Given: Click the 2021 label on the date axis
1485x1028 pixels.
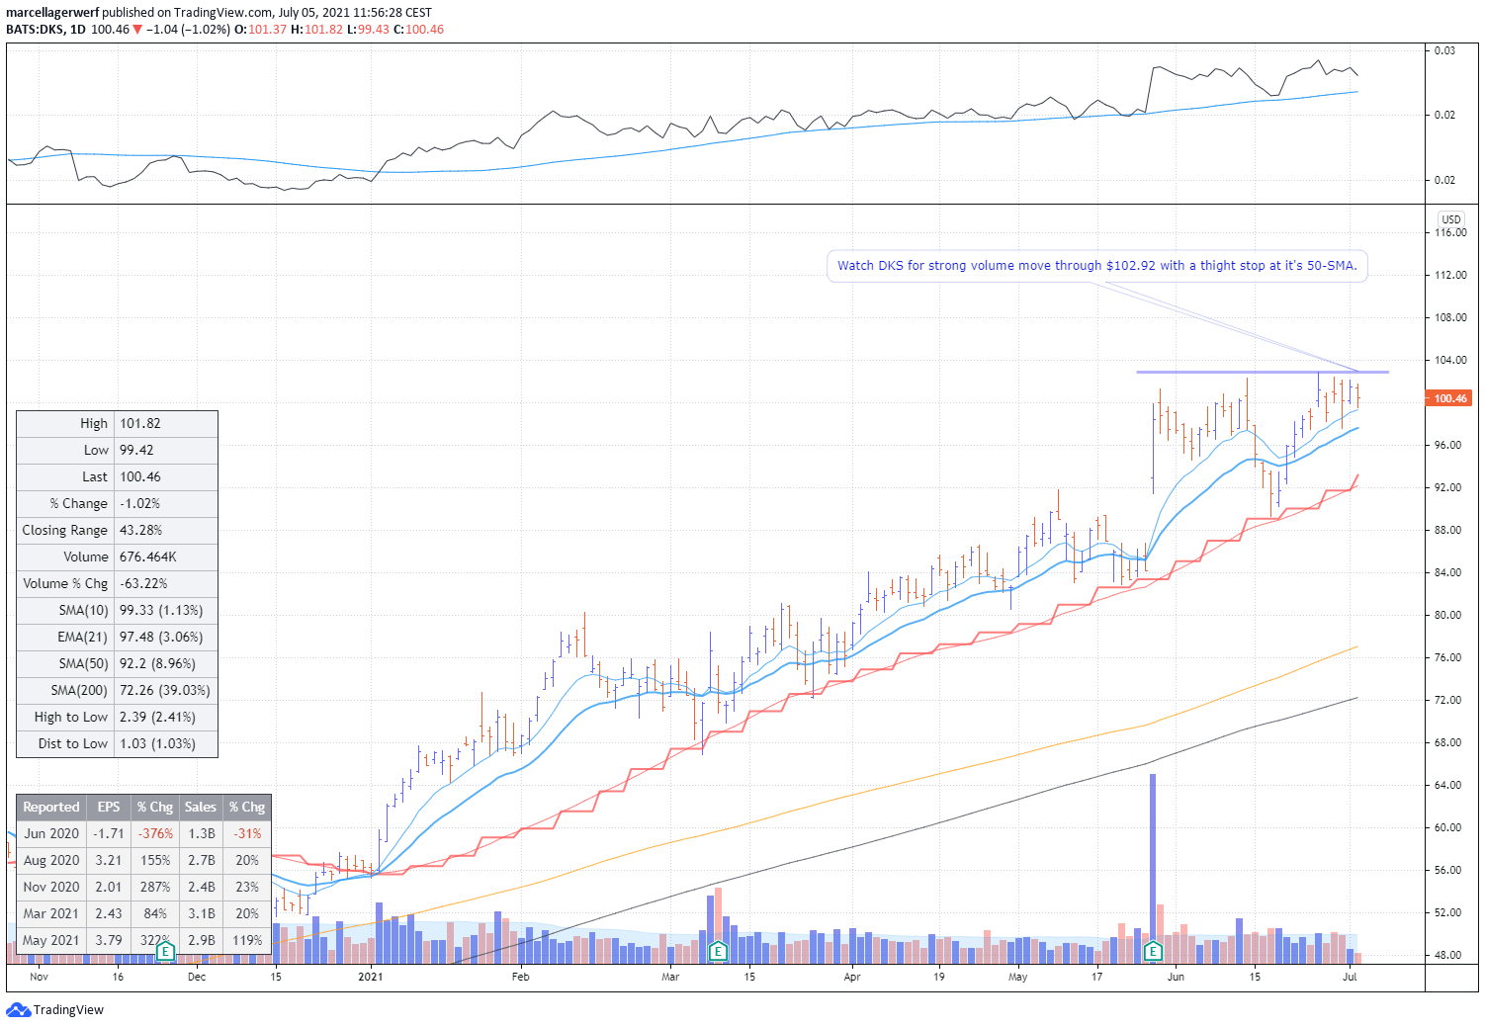Looking at the screenshot, I should click(x=370, y=978).
